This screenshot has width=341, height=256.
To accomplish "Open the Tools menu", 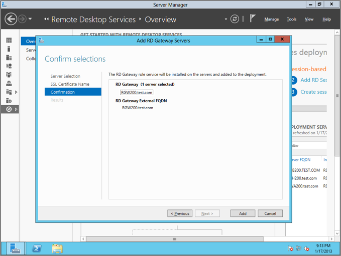I will click(x=291, y=20).
